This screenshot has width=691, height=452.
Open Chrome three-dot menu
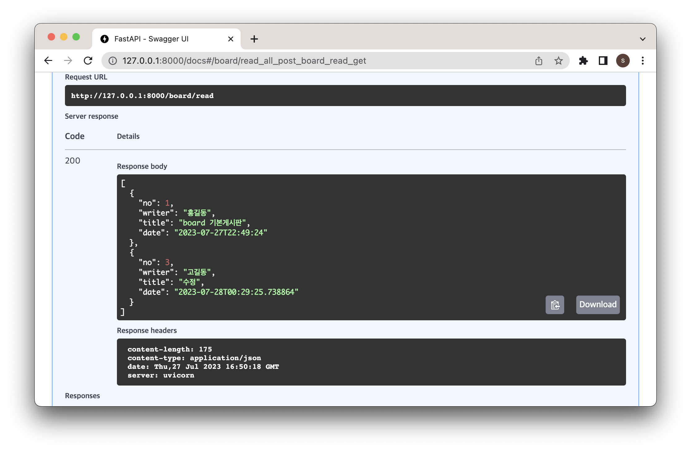point(642,61)
